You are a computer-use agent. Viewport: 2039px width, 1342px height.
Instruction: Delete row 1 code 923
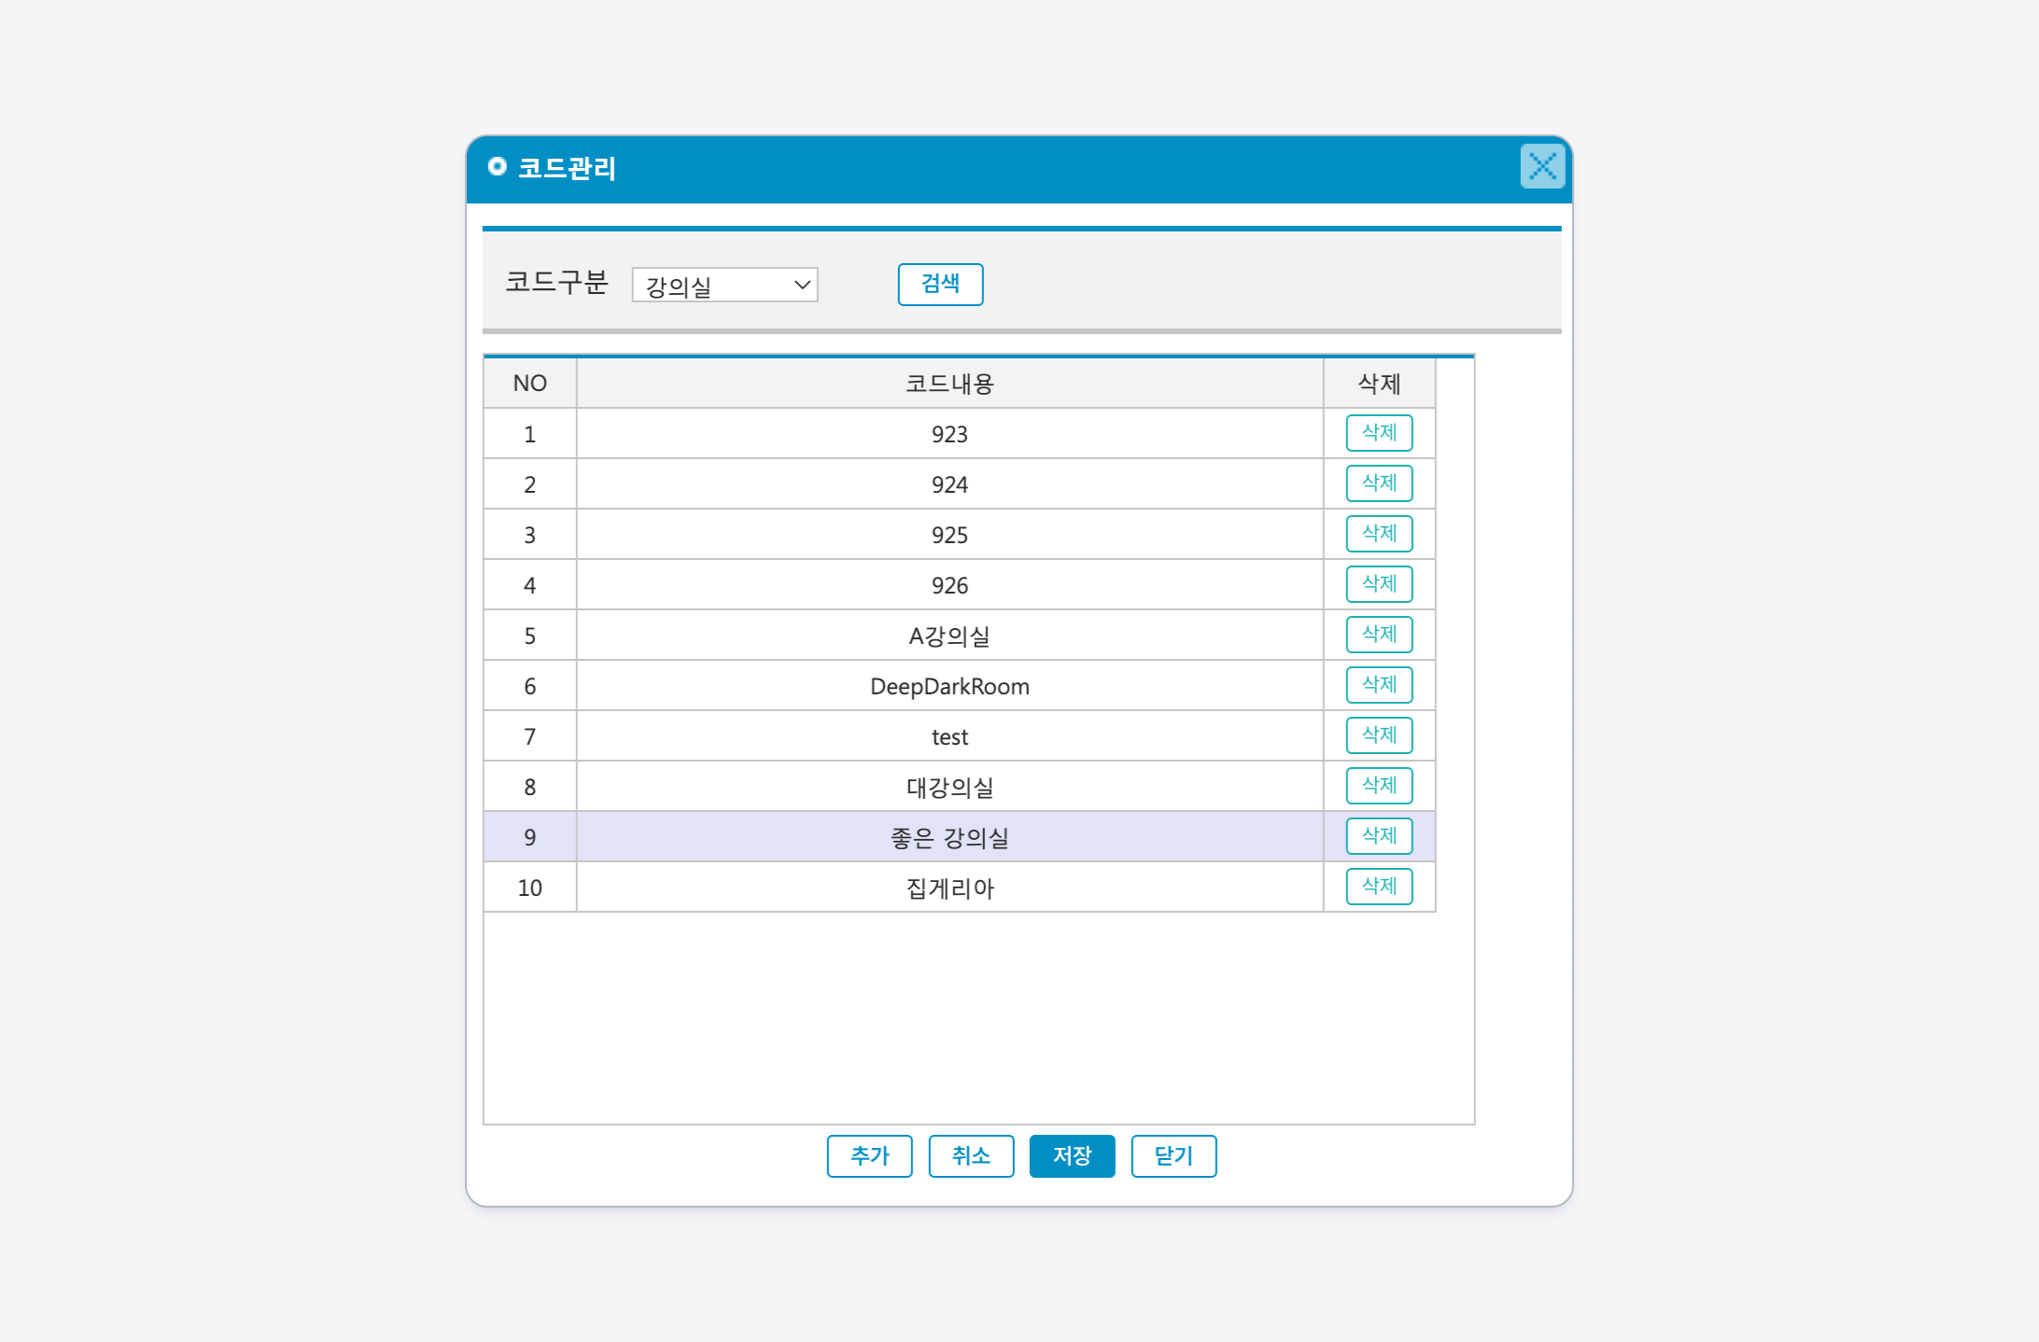tap(1378, 433)
